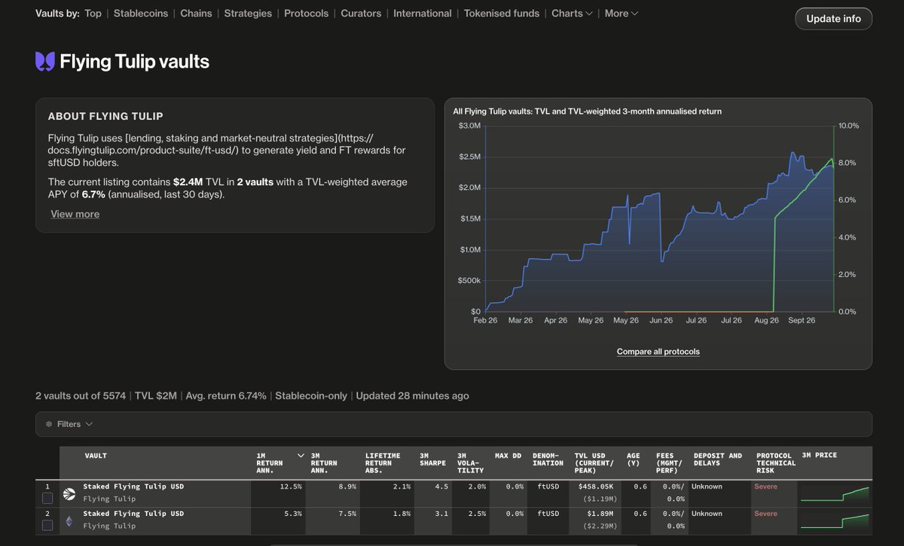Click Ethereum icon in row 2 vault
This screenshot has height=546, width=904.
[69, 521]
